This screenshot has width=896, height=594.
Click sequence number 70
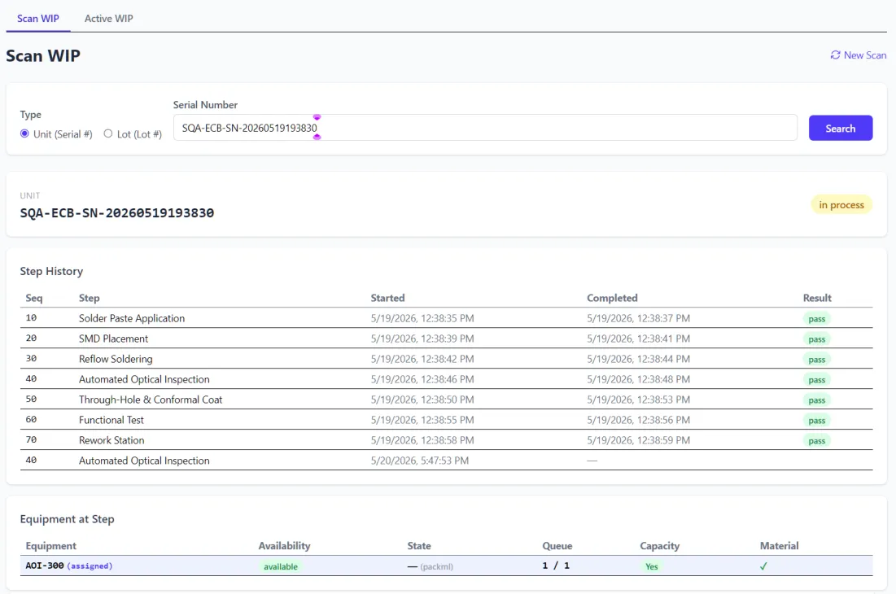coord(31,439)
